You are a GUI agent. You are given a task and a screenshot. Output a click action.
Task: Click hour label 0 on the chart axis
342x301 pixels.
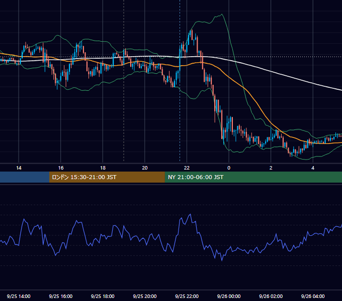click(x=229, y=168)
